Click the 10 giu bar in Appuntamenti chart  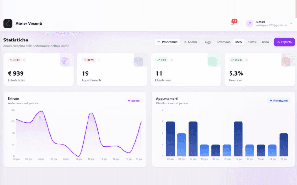click(x=238, y=139)
